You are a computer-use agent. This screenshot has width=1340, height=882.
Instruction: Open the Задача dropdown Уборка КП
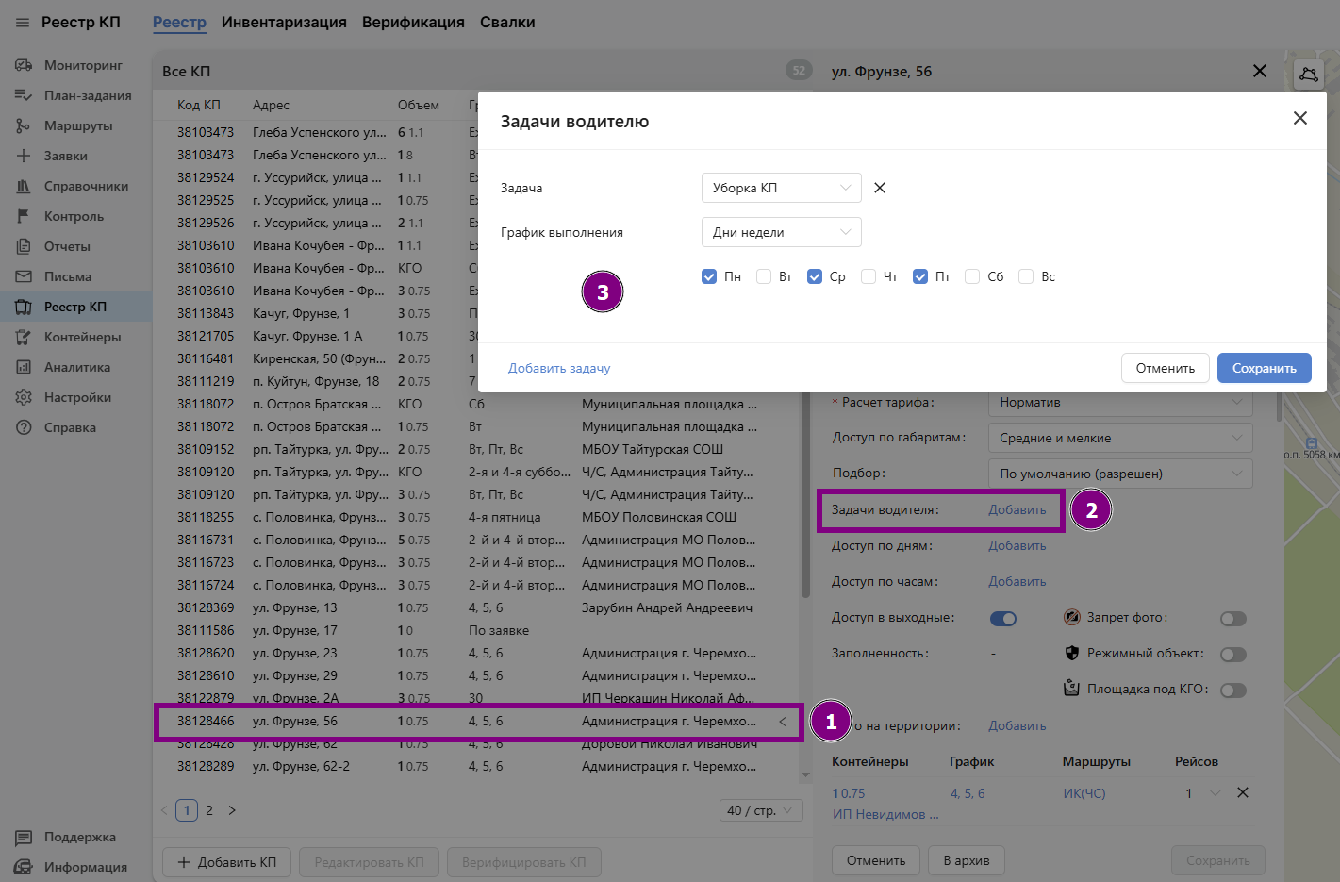[x=781, y=188]
